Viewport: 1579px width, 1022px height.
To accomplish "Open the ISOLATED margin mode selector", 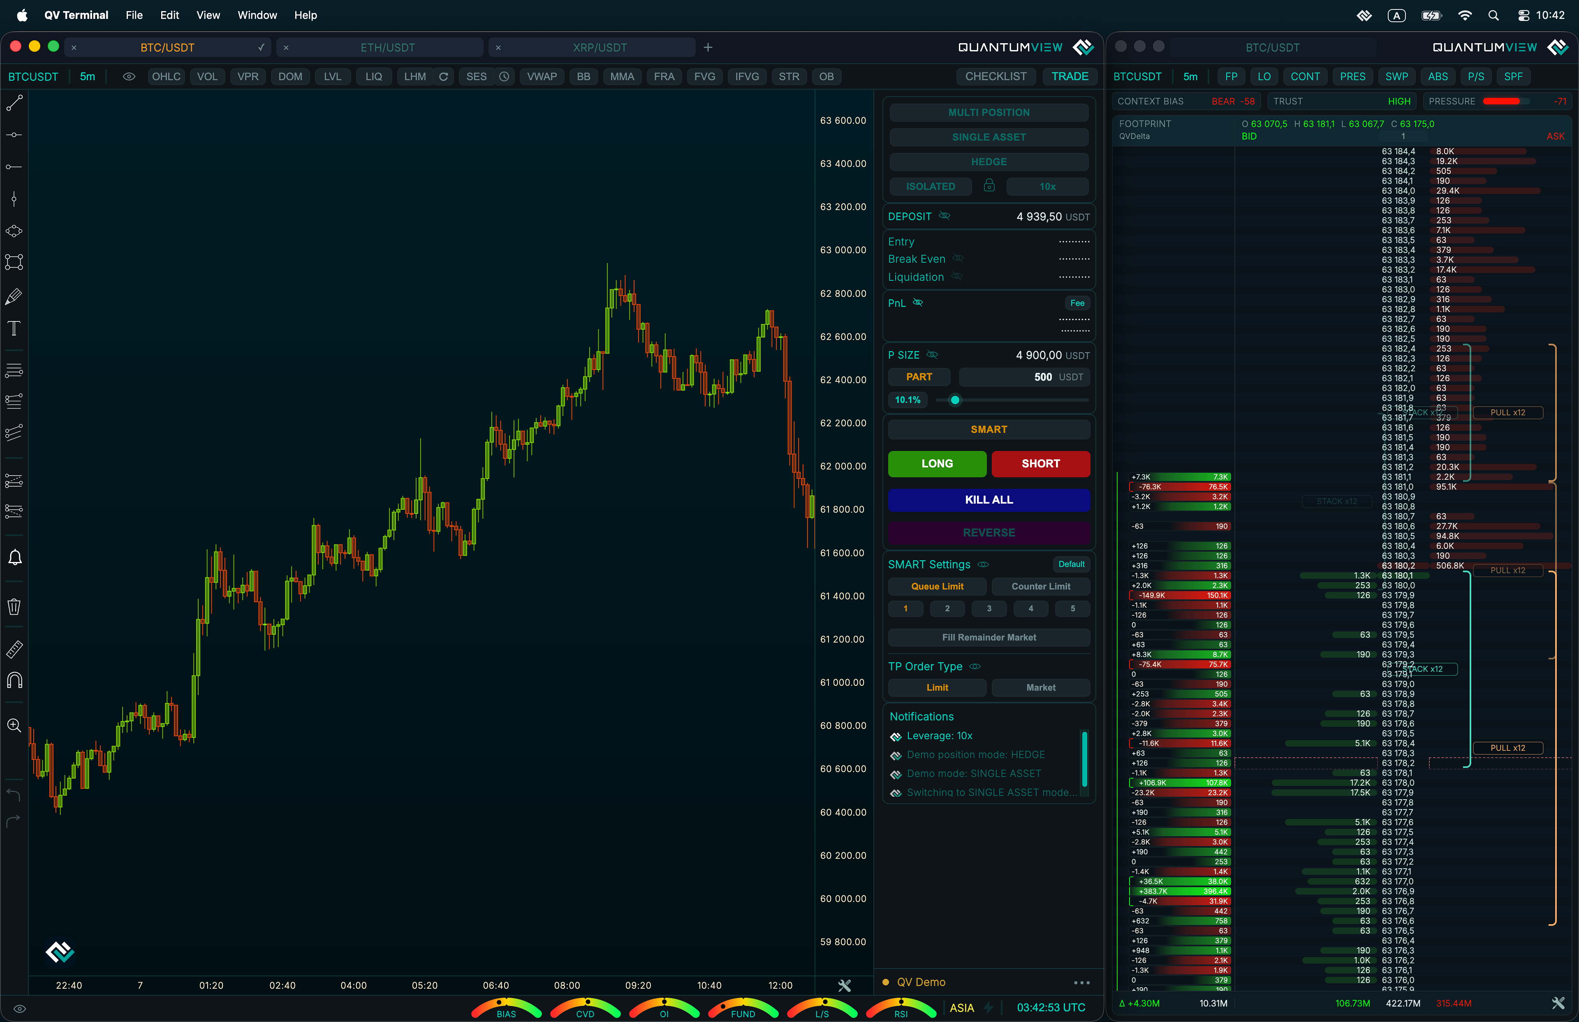I will coord(930,186).
